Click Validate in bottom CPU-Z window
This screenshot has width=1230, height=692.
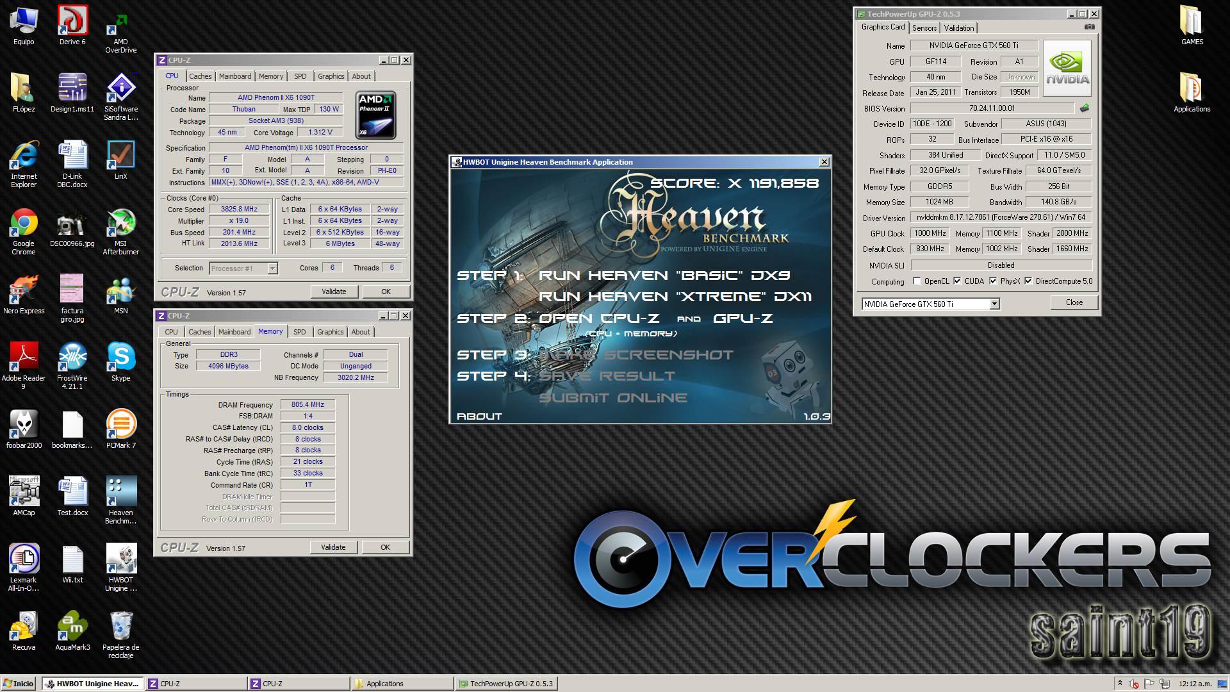click(333, 547)
